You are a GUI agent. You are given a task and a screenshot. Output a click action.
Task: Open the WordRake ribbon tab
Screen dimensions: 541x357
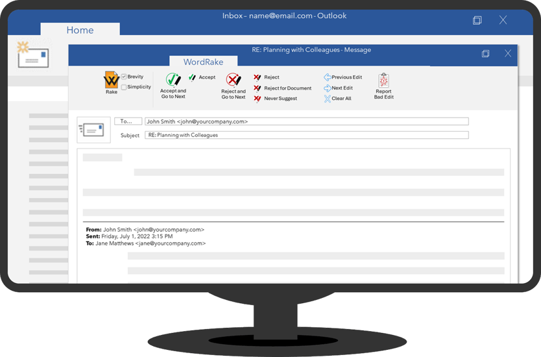(x=203, y=62)
